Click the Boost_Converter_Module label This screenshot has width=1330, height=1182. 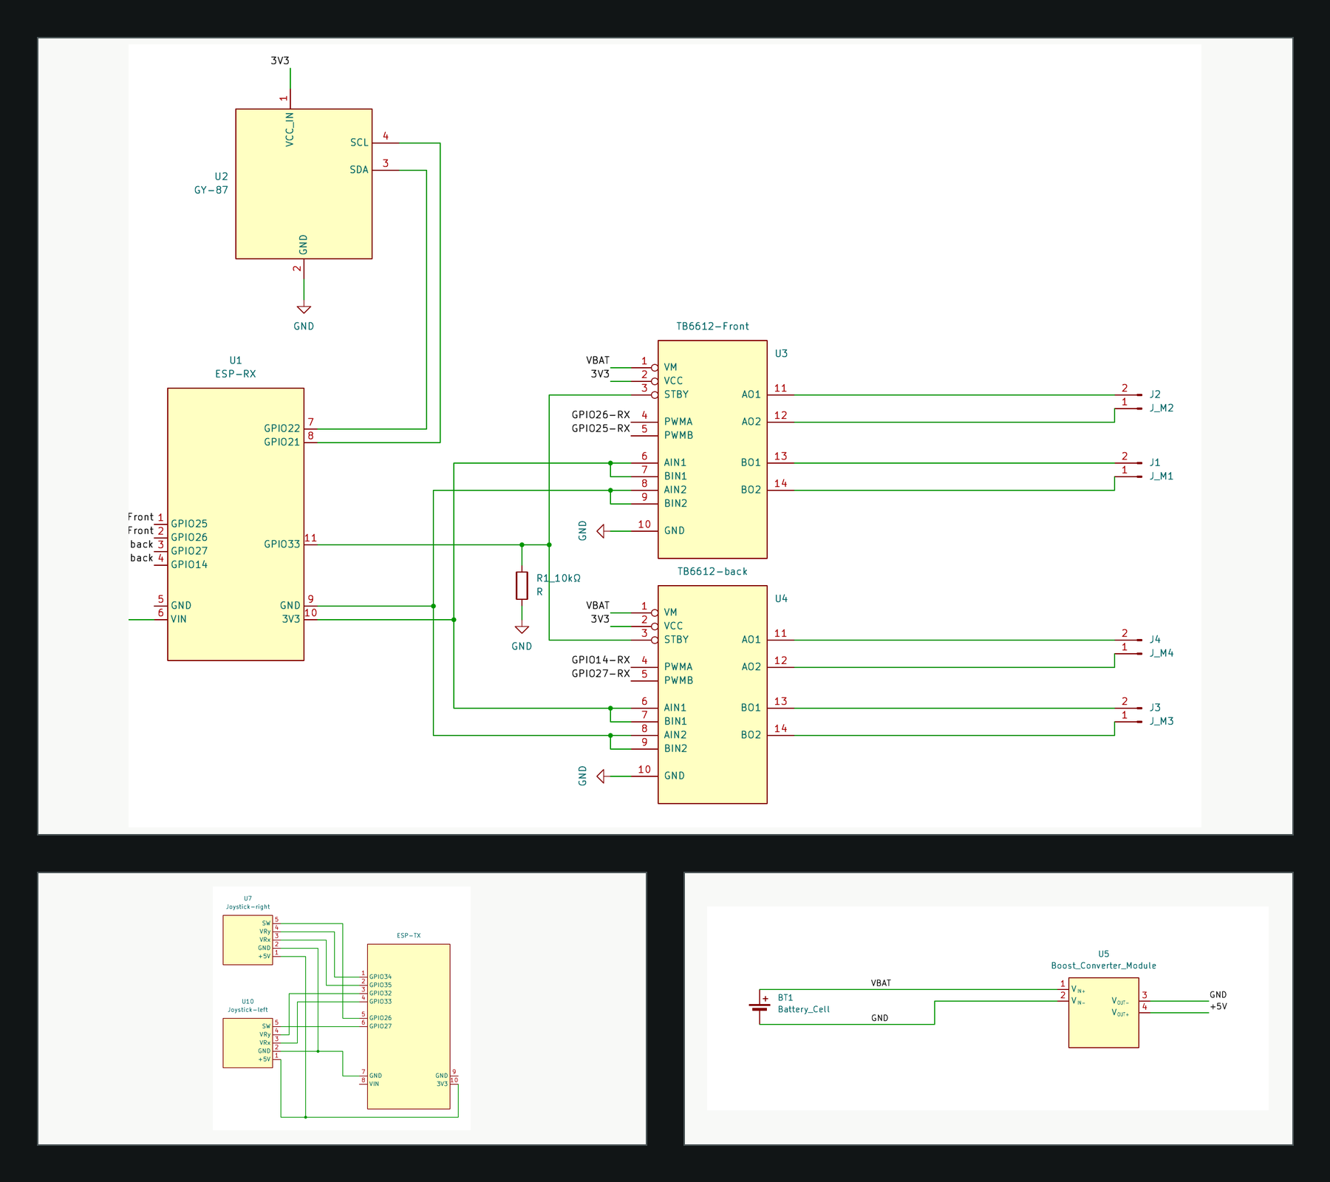(1103, 966)
